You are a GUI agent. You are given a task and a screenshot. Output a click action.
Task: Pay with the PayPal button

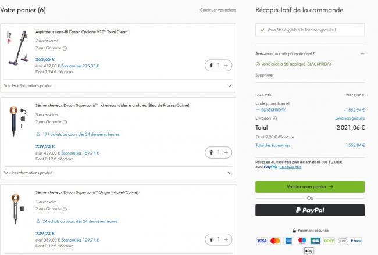pyautogui.click(x=310, y=210)
